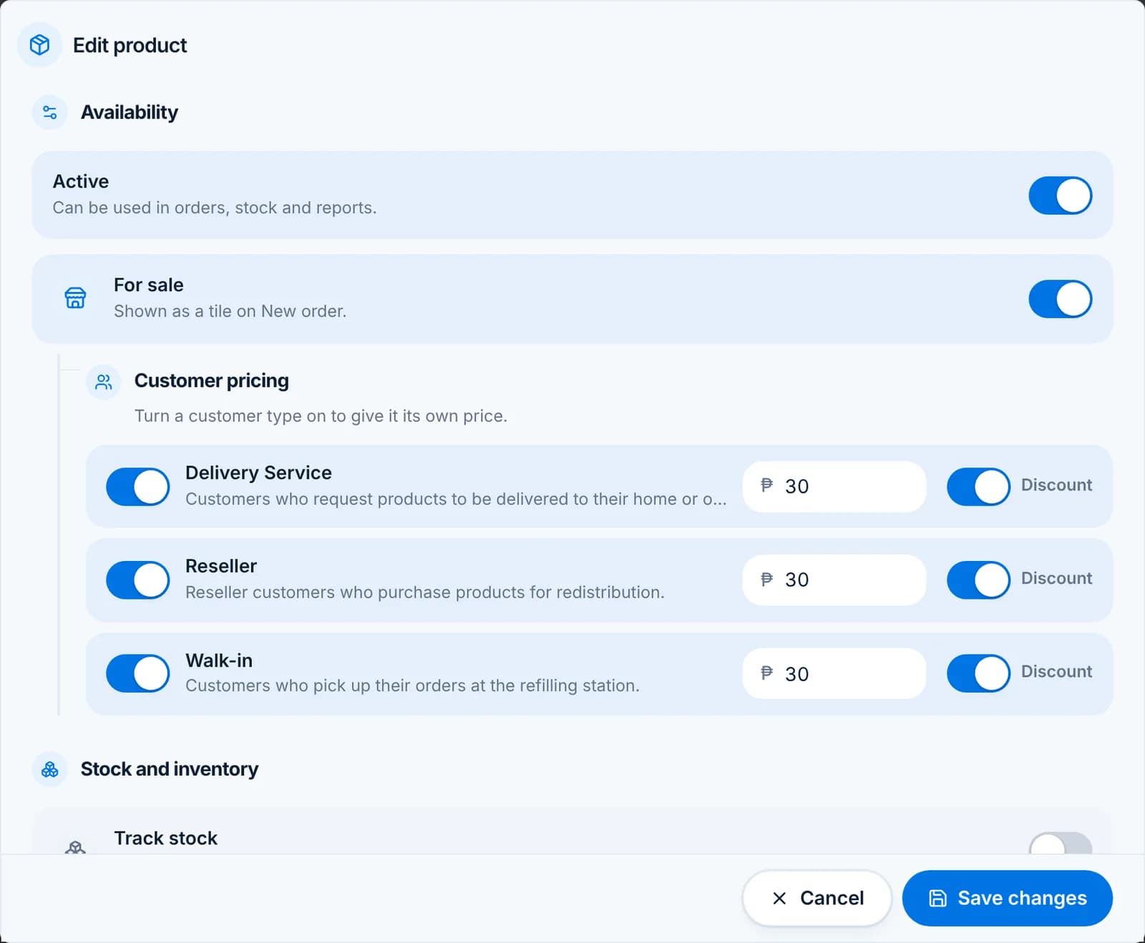
Task: Disable Reseller customer pricing
Action: click(138, 580)
